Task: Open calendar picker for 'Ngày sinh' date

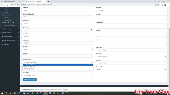Action: pyautogui.click(x=164, y=10)
